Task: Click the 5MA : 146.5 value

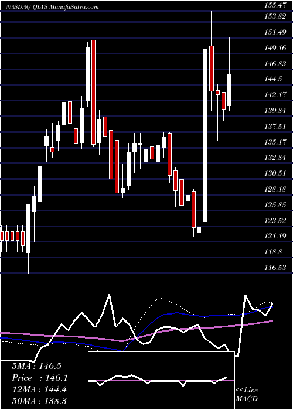Action: (x=36, y=366)
